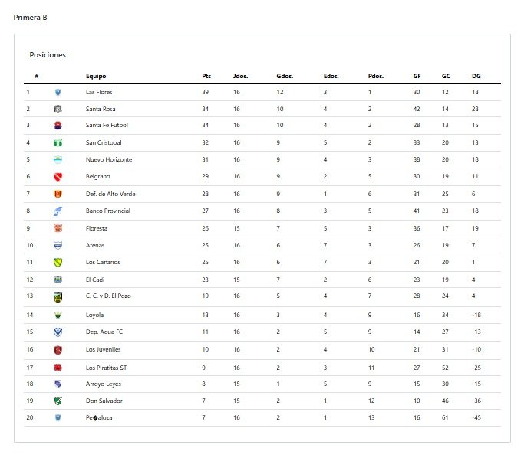Select the Los Juveniles red shield icon

[58, 350]
